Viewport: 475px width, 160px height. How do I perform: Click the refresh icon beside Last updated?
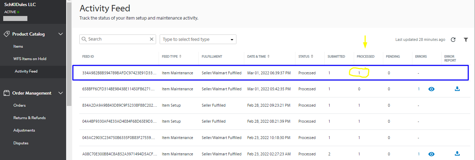point(453,40)
